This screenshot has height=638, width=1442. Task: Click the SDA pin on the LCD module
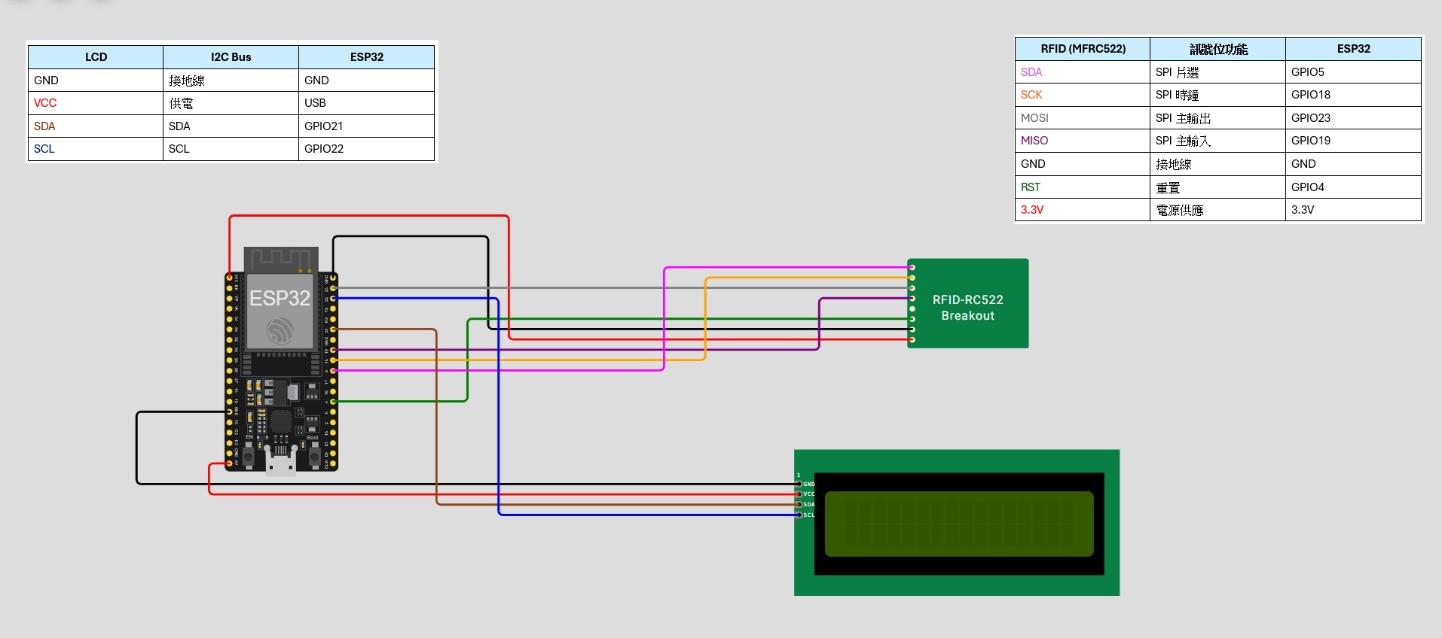point(799,504)
